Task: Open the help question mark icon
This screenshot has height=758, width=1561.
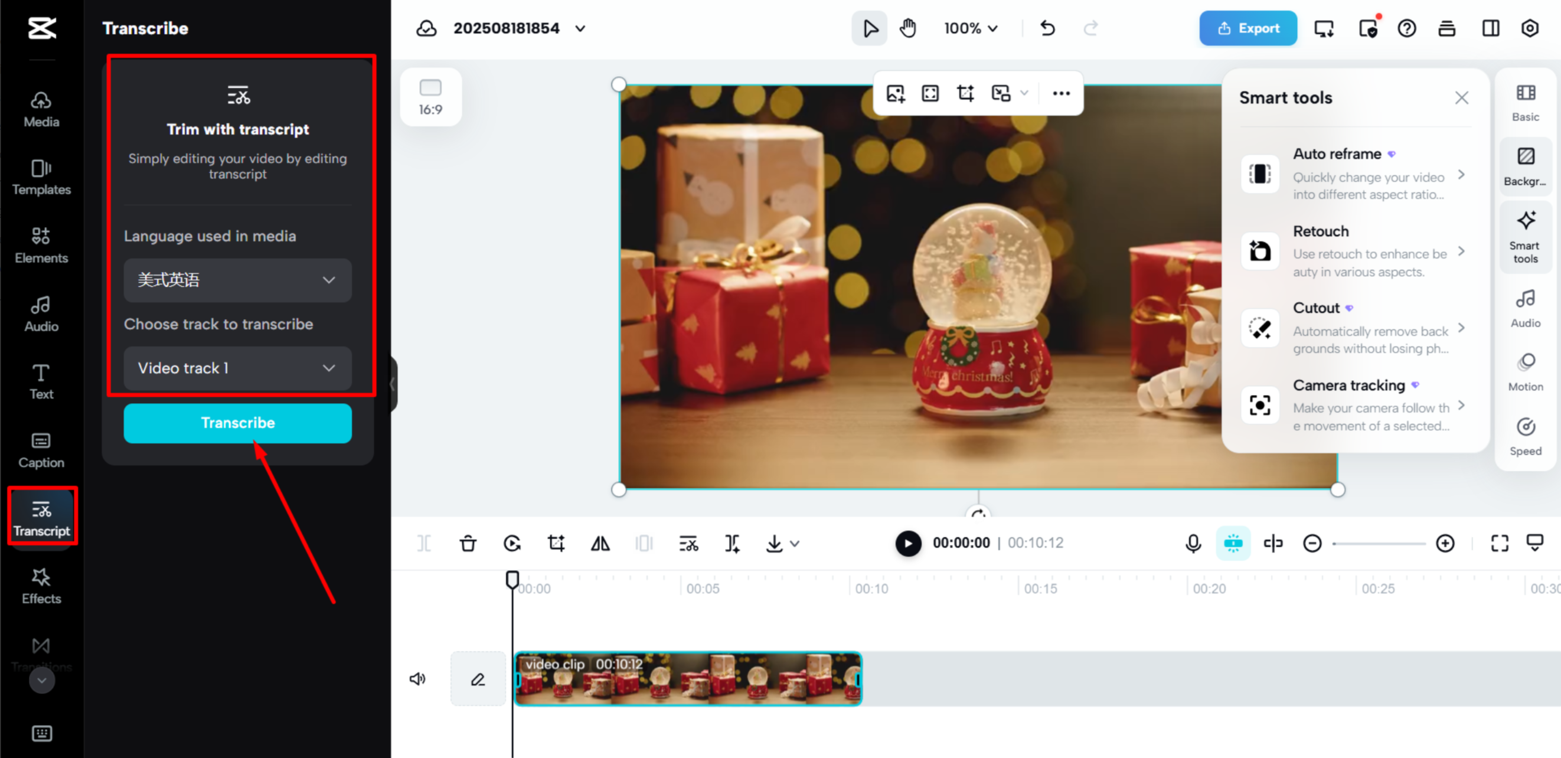Action: (x=1406, y=28)
